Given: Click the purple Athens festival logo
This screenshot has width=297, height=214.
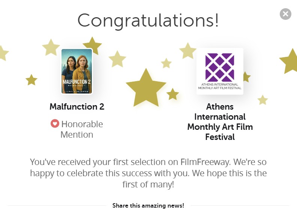Looking at the screenshot, I should tap(220, 71).
